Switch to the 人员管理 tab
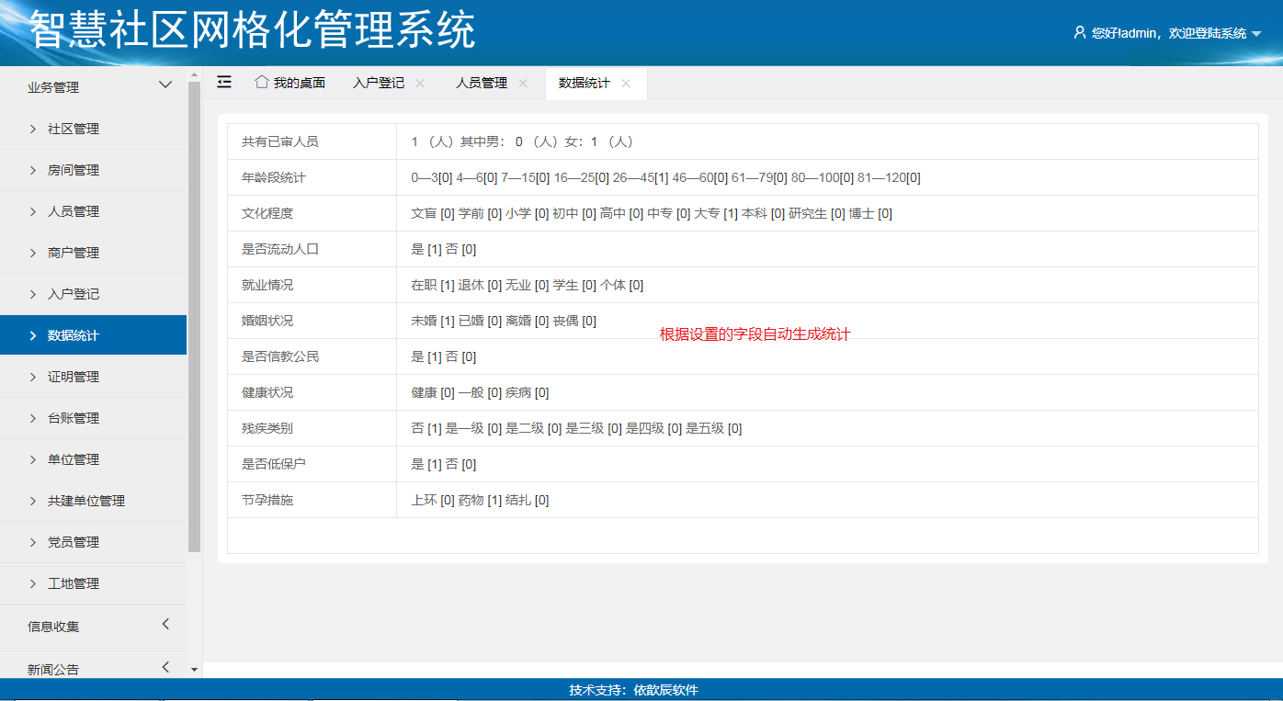The width and height of the screenshot is (1283, 701). 482,83
